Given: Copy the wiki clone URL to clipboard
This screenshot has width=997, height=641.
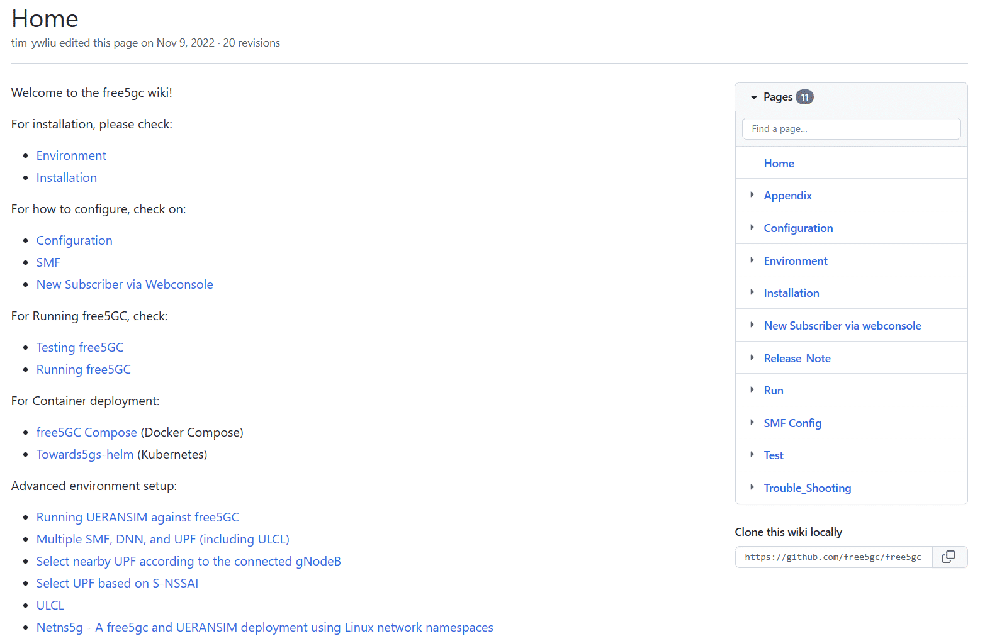Looking at the screenshot, I should (x=949, y=557).
